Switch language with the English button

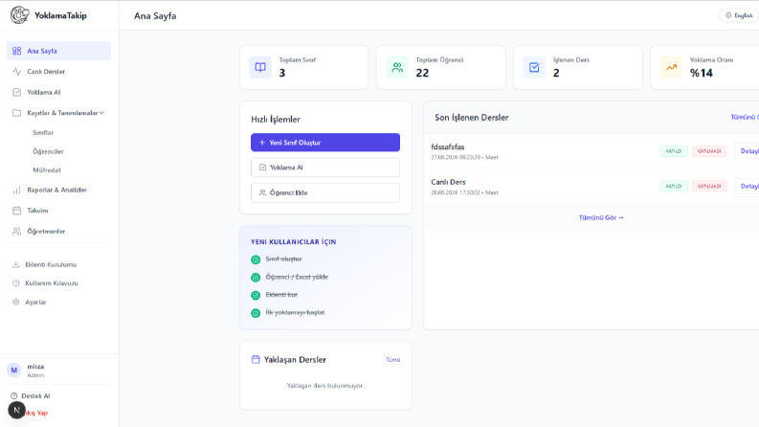pos(739,15)
